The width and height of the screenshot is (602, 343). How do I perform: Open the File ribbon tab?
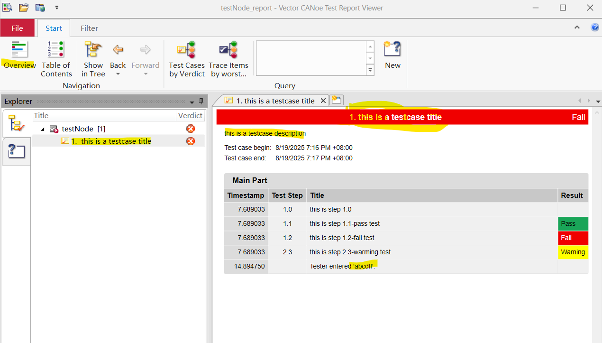coord(17,28)
